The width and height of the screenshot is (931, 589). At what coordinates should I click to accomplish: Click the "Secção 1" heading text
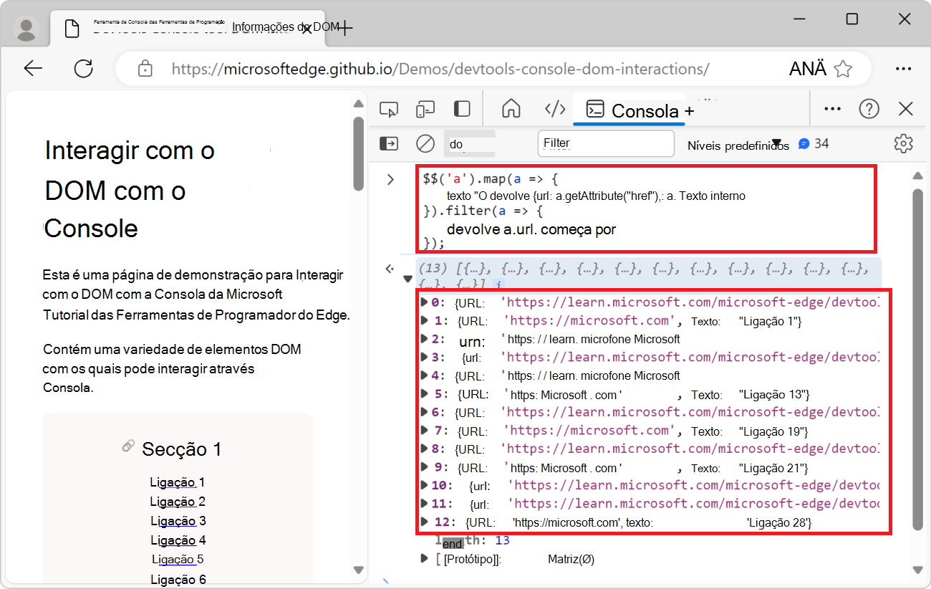coord(182,449)
